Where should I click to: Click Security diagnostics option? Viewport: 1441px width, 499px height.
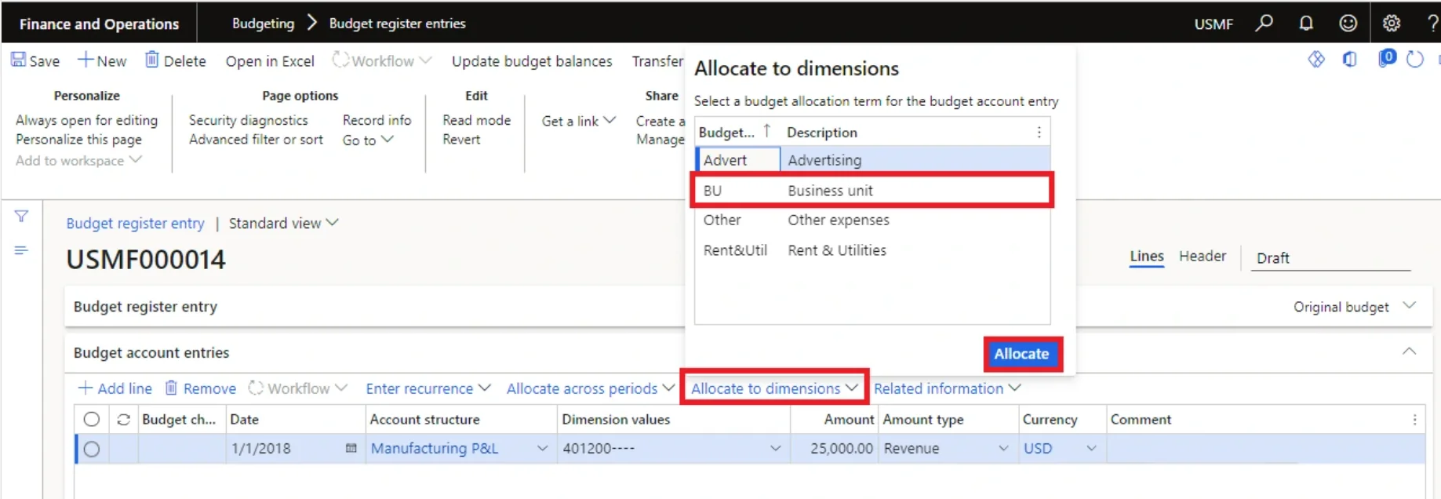coord(248,120)
